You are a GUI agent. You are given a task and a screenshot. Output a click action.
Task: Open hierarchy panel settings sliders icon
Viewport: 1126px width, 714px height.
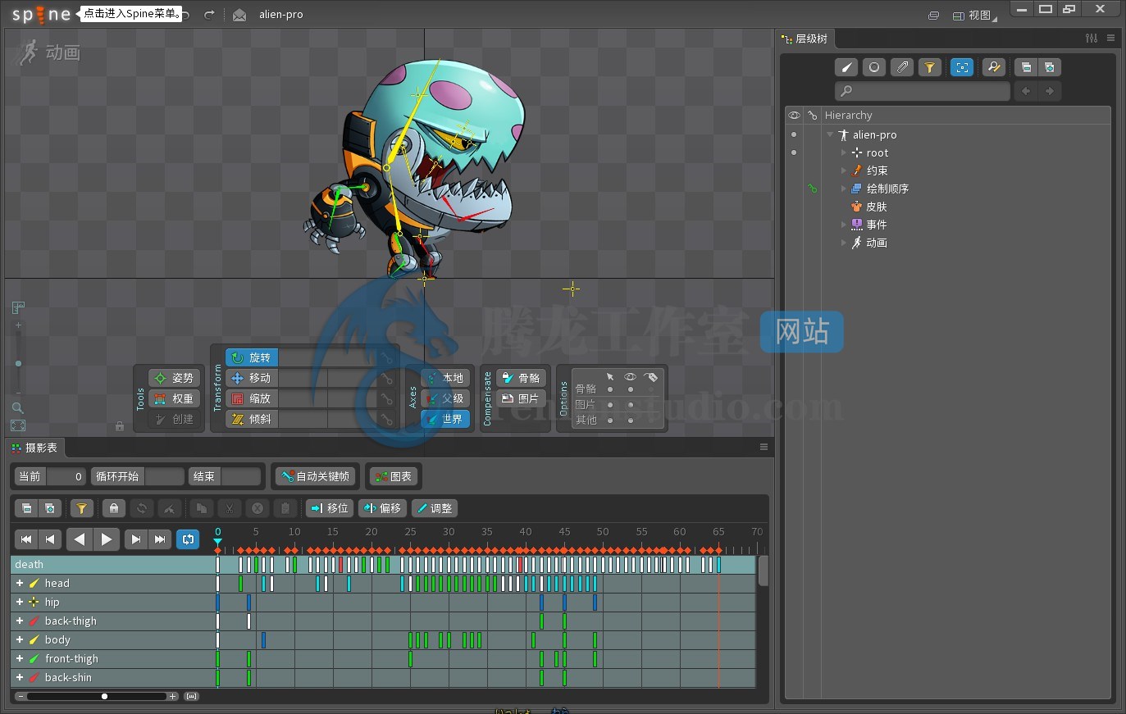pyautogui.click(x=1092, y=38)
